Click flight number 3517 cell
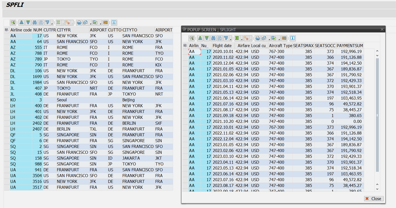The image size is (396, 208). click(x=37, y=187)
